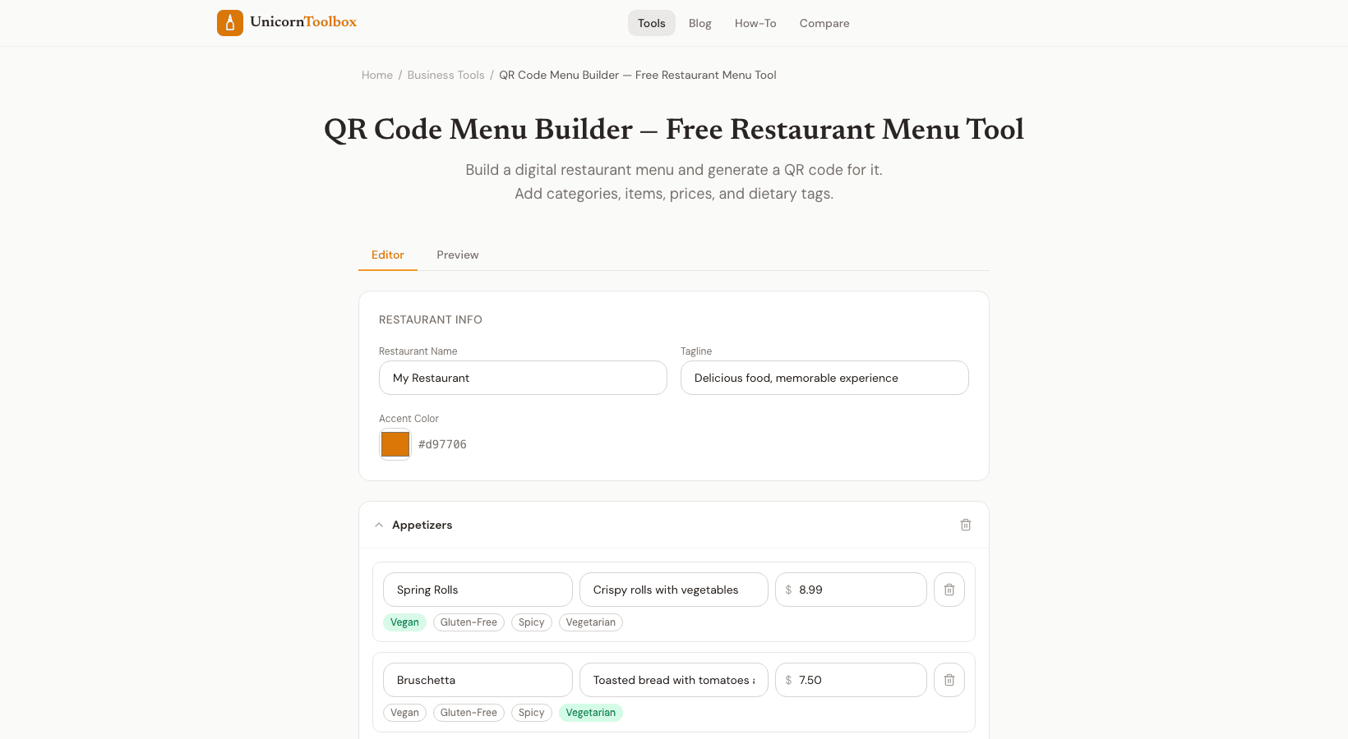Click the UnicornToolbox brand name
1348x739 pixels.
[x=303, y=22]
